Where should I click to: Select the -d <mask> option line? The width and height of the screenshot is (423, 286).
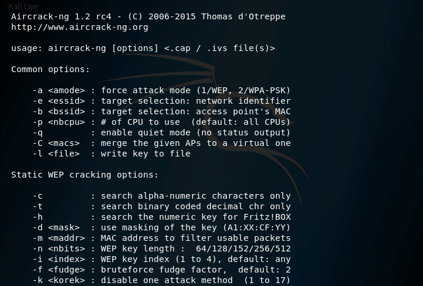(161, 227)
